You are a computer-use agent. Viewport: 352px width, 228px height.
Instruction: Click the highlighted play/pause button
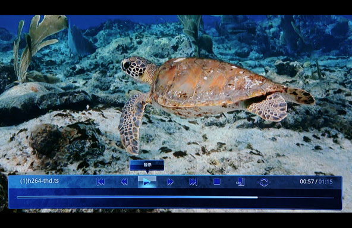click(x=147, y=182)
